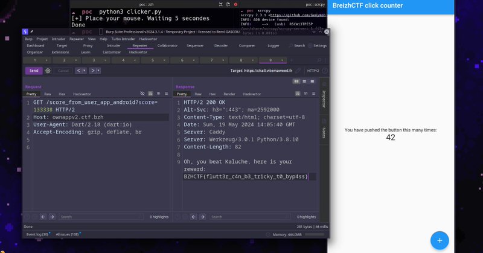The height and width of the screenshot is (253, 483).
Task: Open the Turbo Intruder menu
Action: (x=123, y=39)
